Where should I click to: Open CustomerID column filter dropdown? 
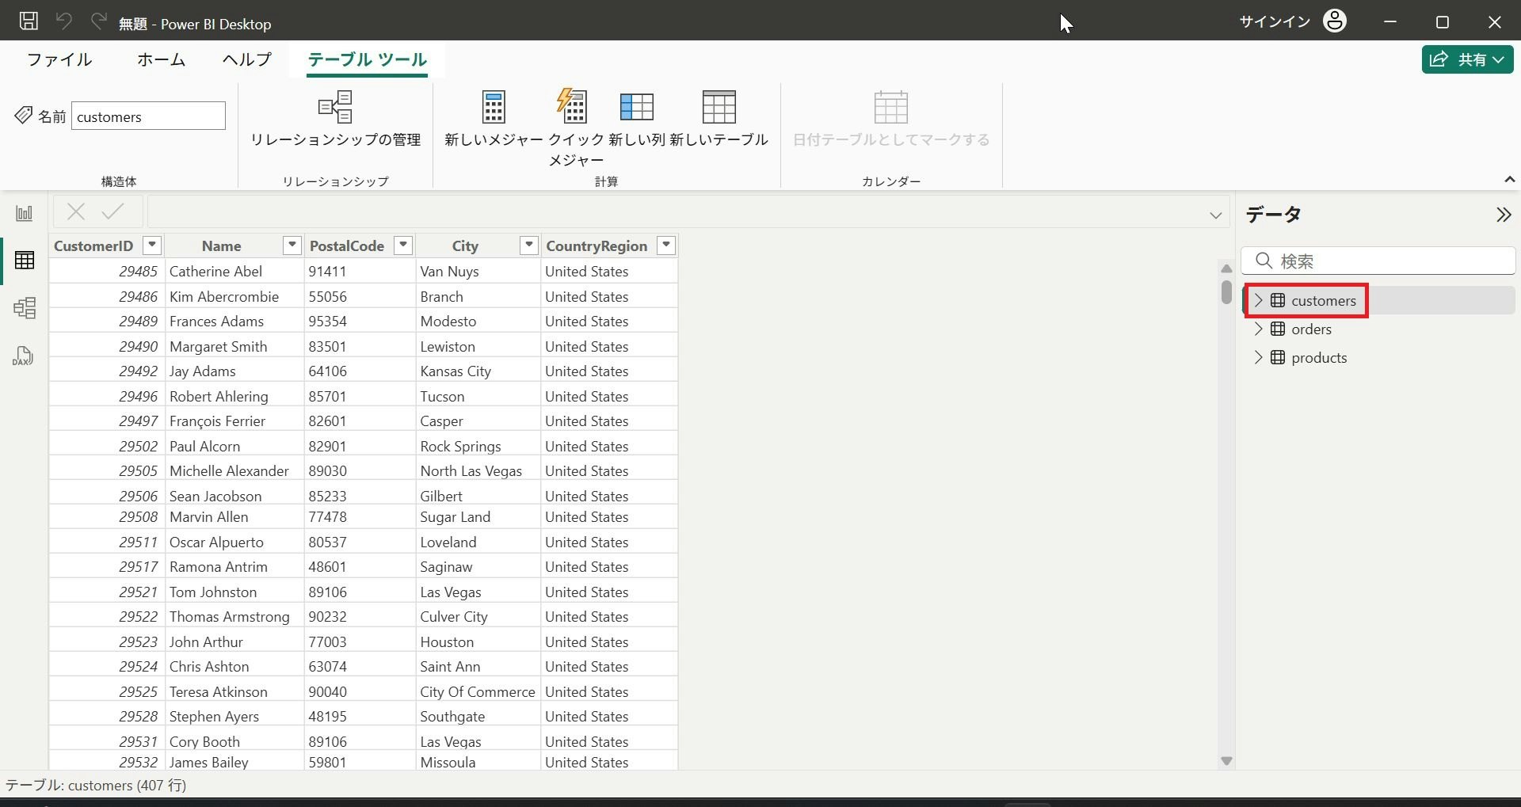point(152,246)
